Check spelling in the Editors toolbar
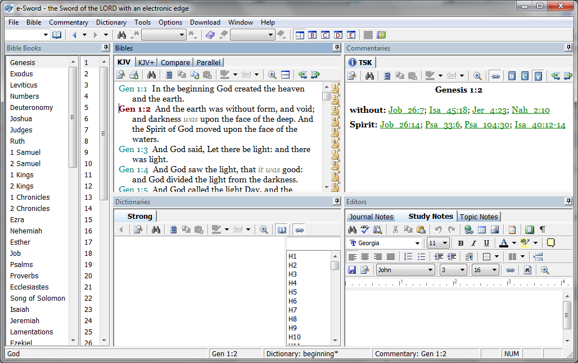The height and width of the screenshot is (363, 578). [x=364, y=229]
